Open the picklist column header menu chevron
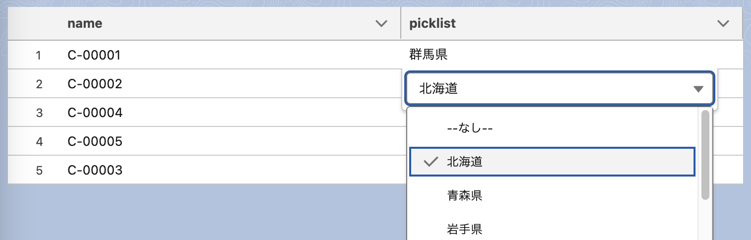Viewport: 751px width, 240px height. 723,23
